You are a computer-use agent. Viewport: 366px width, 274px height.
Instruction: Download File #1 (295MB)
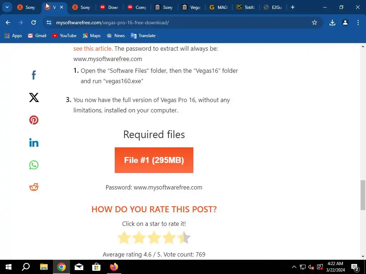tap(154, 160)
